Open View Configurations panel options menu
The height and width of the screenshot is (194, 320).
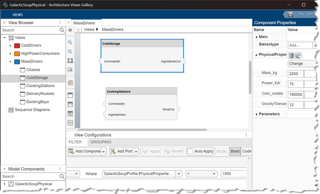point(247,135)
